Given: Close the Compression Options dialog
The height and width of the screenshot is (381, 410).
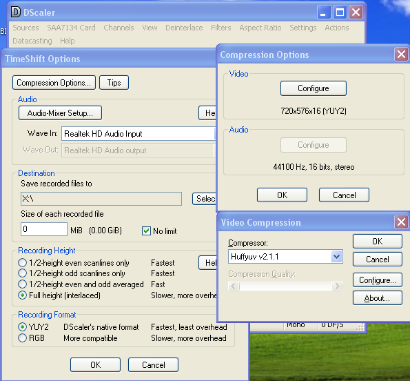Looking at the screenshot, I should click(401, 55).
